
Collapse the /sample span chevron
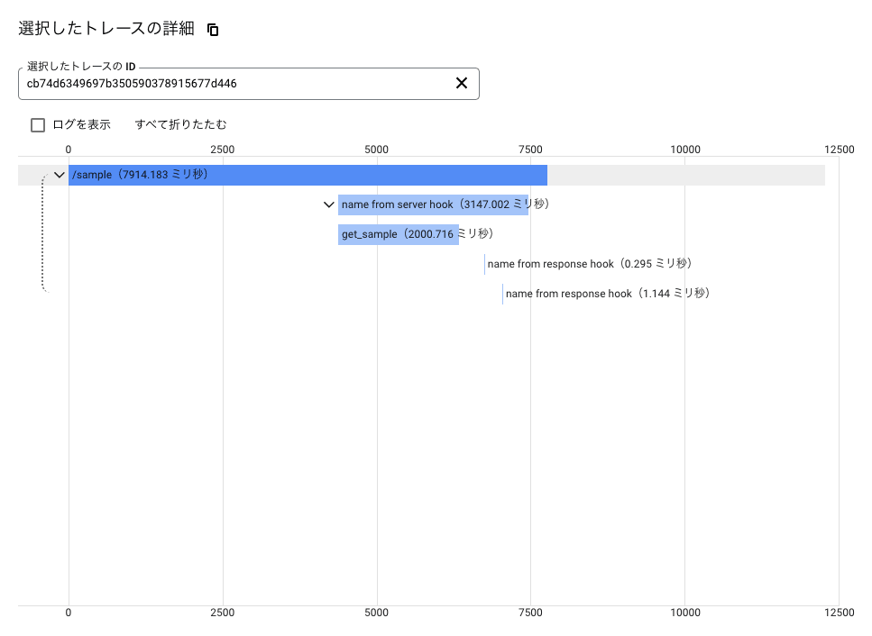click(60, 175)
